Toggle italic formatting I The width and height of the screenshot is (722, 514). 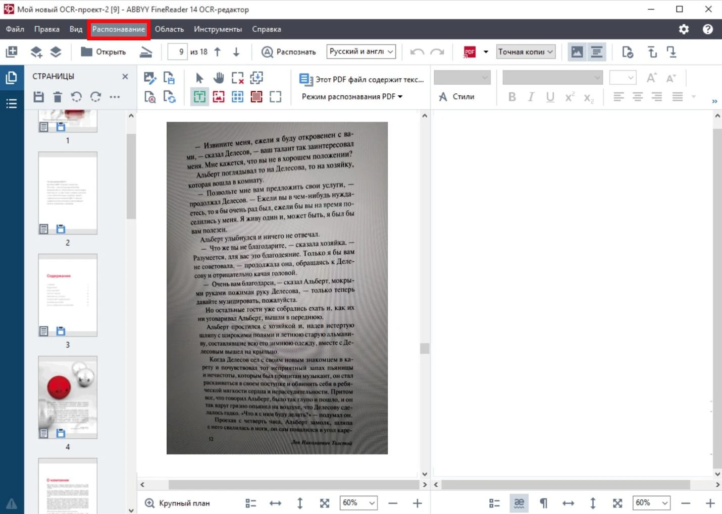531,97
